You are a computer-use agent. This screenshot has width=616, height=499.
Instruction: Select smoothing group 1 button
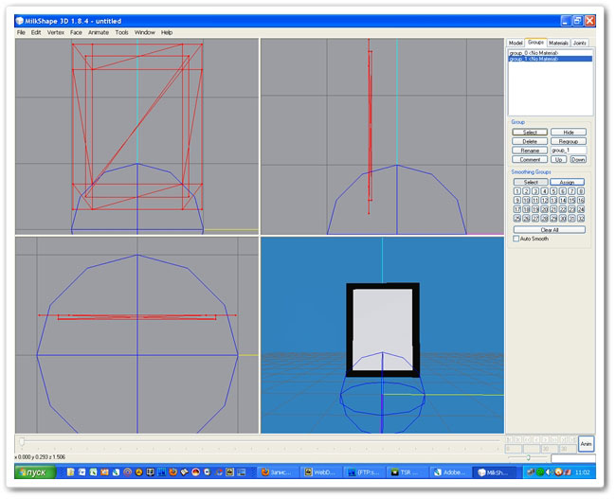[x=516, y=191]
